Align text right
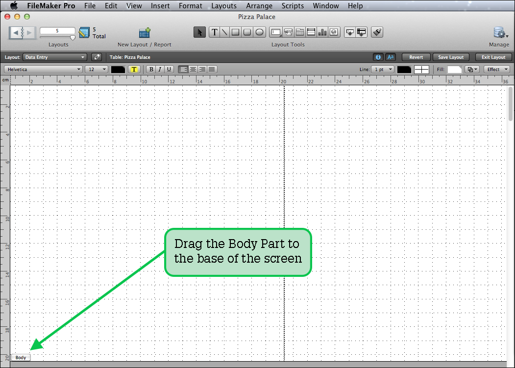 point(202,69)
